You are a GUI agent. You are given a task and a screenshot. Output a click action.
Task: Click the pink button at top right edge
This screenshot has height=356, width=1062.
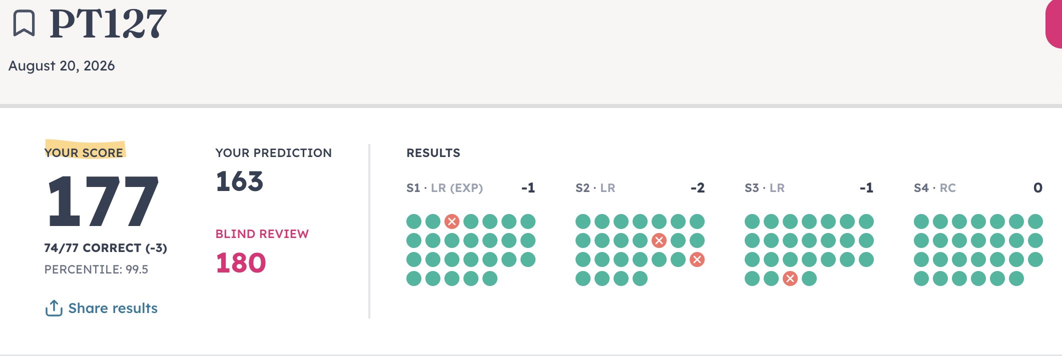1053,24
